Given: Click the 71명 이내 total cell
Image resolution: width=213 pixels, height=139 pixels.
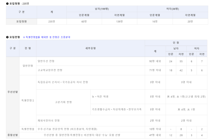Looking at the screenshot, I should coord(155,70).
